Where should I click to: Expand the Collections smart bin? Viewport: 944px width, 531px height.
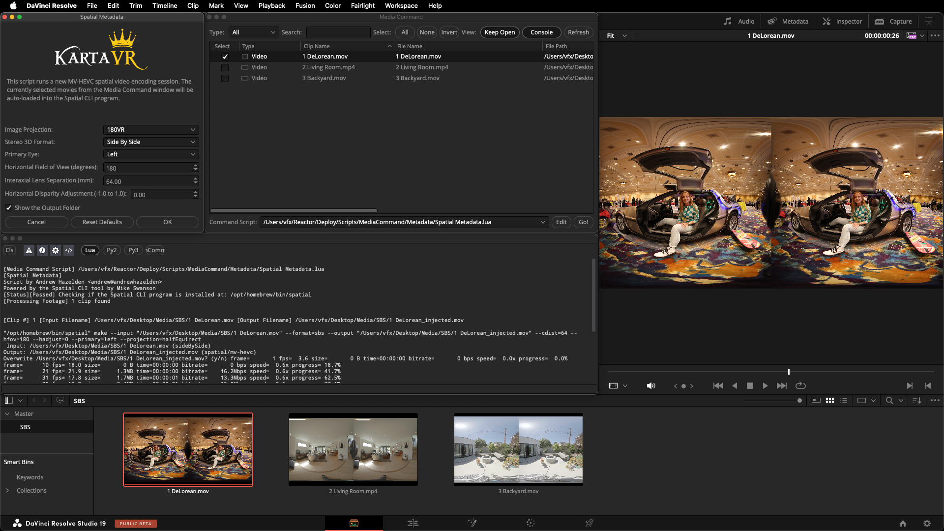pos(7,491)
